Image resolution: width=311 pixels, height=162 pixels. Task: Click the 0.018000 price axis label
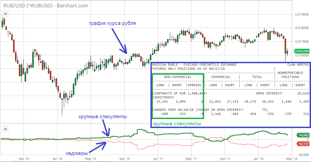[302, 28]
